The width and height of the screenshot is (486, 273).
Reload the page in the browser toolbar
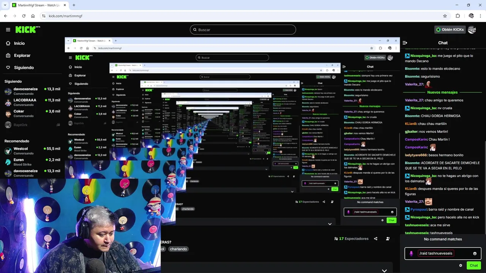(24, 16)
